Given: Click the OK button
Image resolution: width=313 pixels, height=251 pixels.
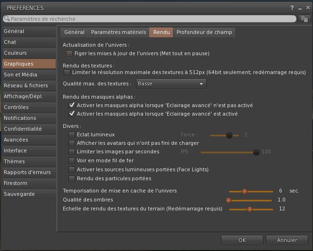Looking at the screenshot, I should pos(242,240).
